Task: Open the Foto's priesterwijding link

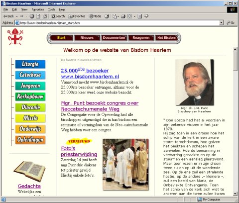Action: click(79, 151)
